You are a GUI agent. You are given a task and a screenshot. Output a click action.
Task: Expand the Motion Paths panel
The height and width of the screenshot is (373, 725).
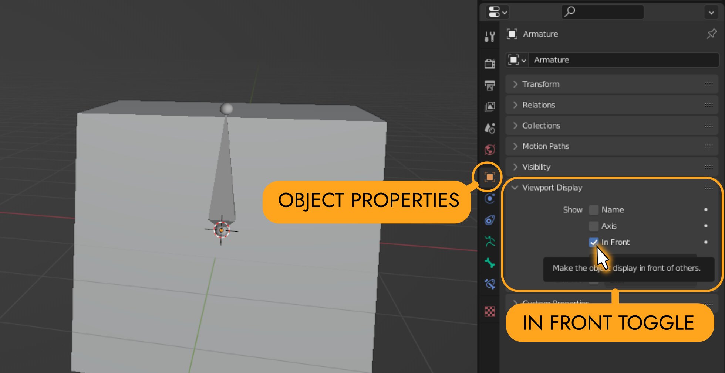[545, 146]
